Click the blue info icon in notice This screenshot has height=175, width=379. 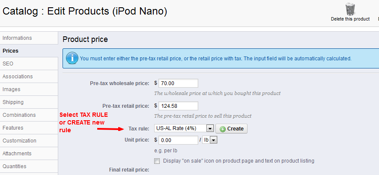pyautogui.click(x=72, y=58)
